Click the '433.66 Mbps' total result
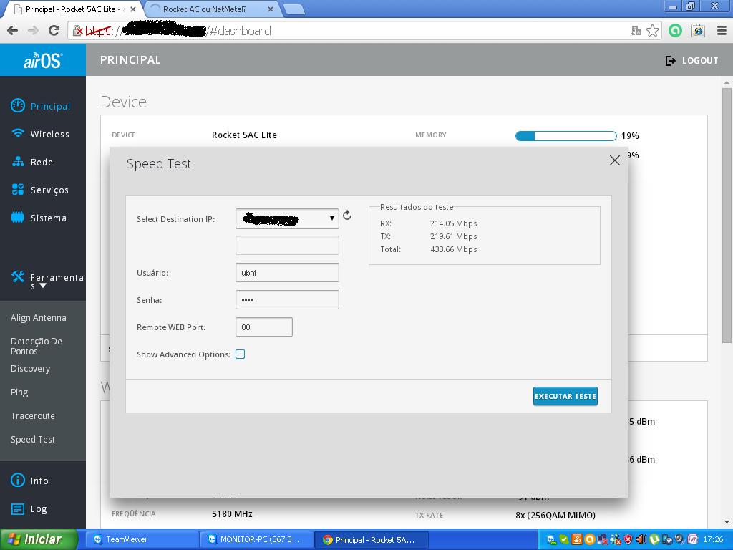Image resolution: width=733 pixels, height=550 pixels. point(453,249)
